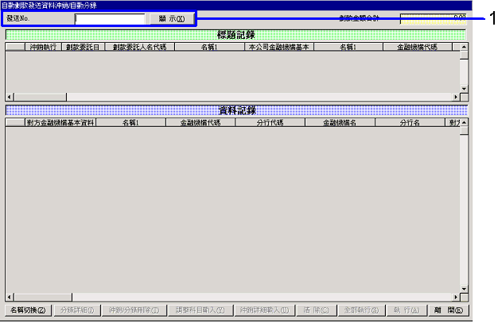The image size is (498, 323).
Task: Click the 對方金融機構基本資料 column header
Action: point(60,123)
